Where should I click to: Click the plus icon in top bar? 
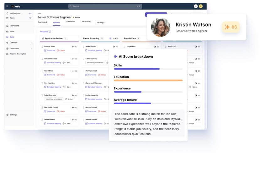pyautogui.click(x=196, y=6)
